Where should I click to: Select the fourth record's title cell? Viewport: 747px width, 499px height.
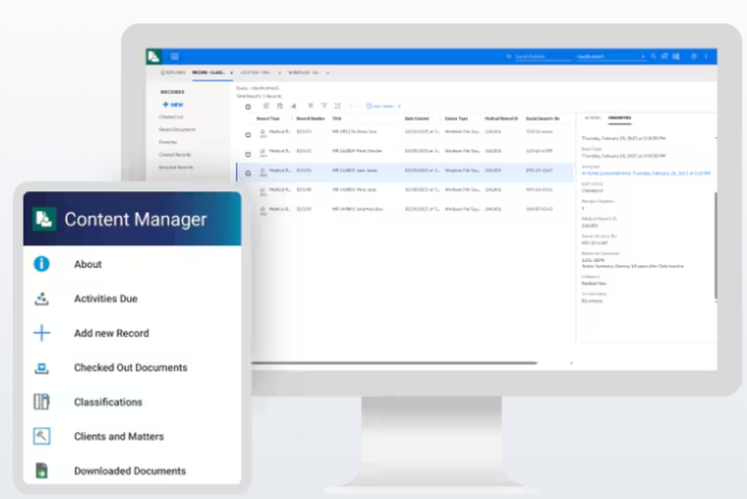(x=354, y=190)
